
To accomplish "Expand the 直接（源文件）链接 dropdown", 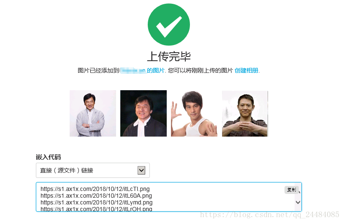I will [x=93, y=170].
